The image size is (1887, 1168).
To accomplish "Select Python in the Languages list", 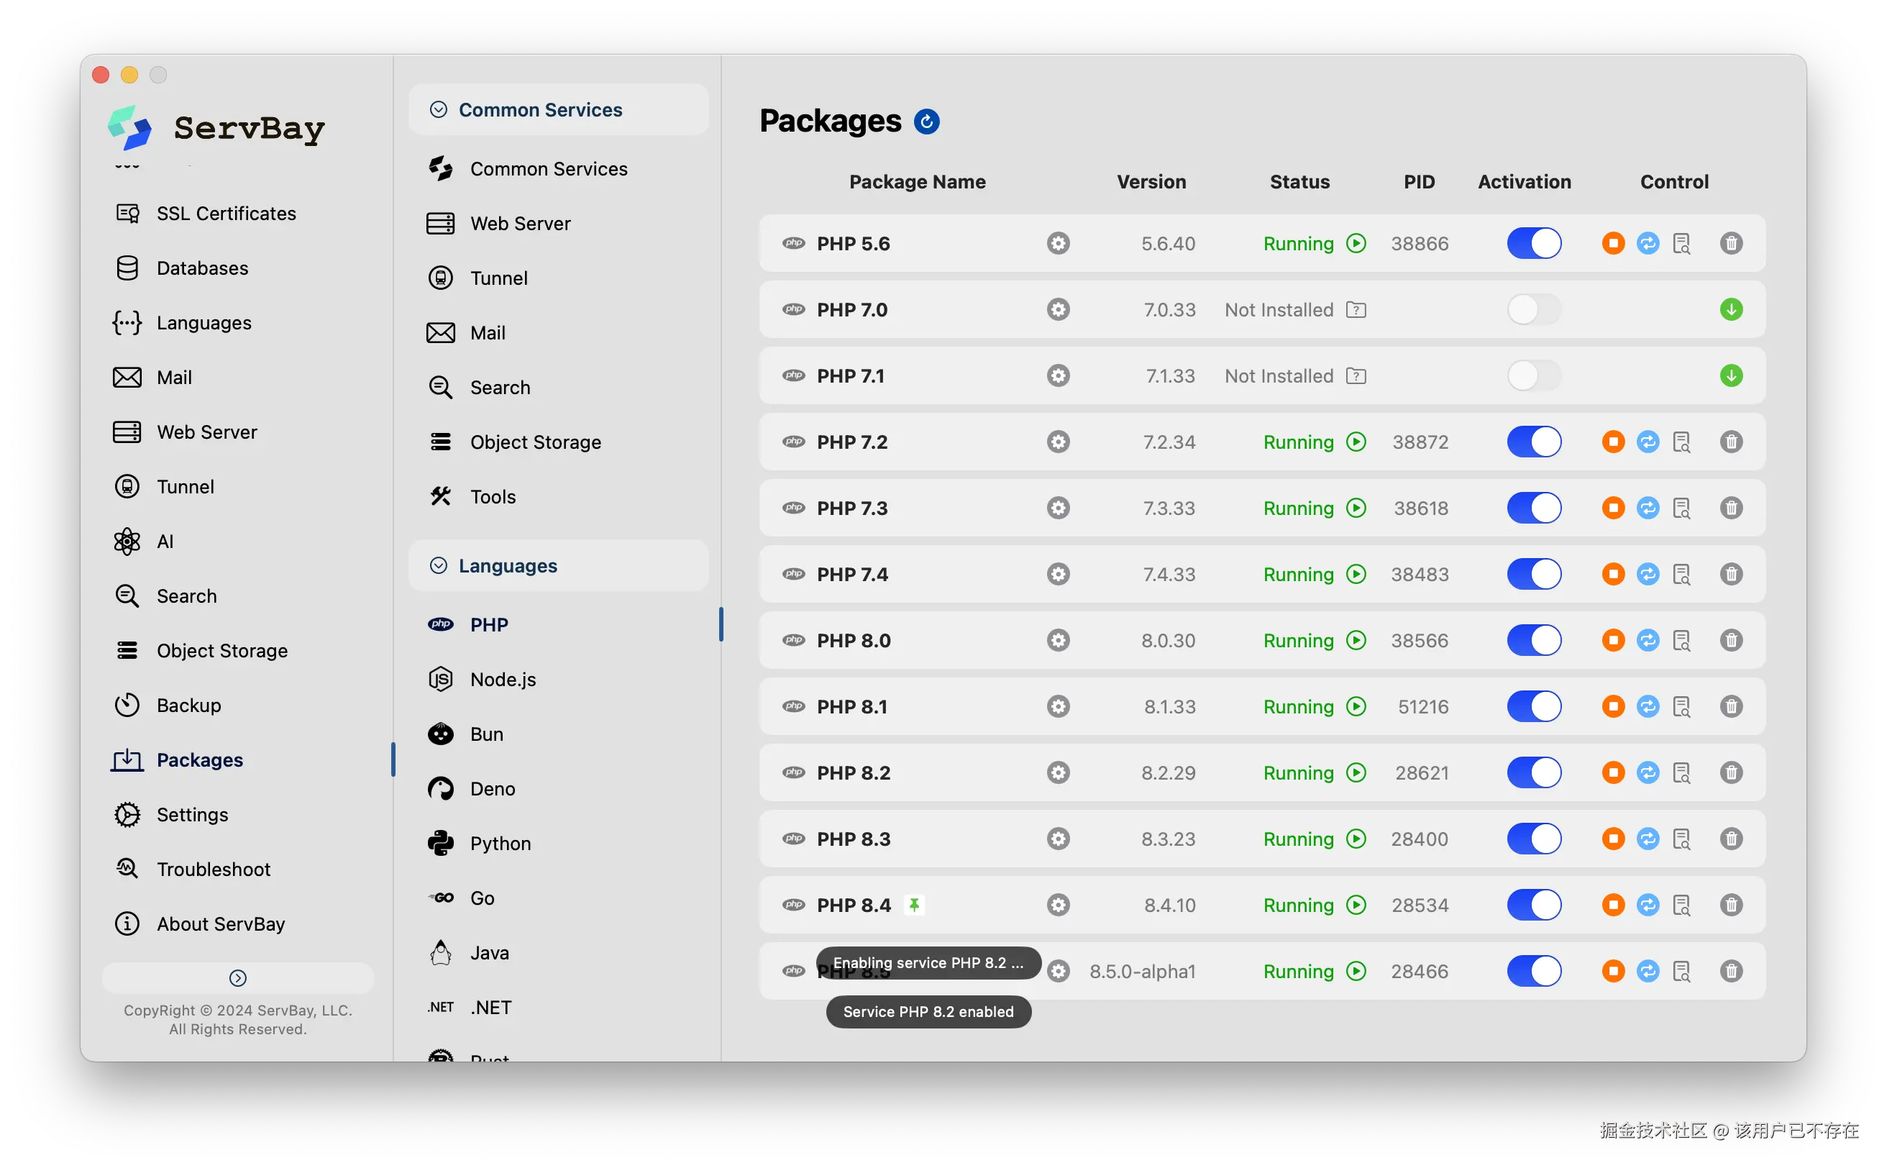I will [500, 844].
